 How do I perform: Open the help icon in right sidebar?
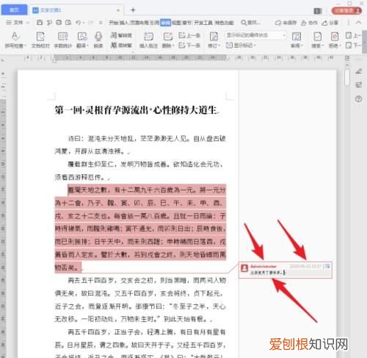(359, 99)
